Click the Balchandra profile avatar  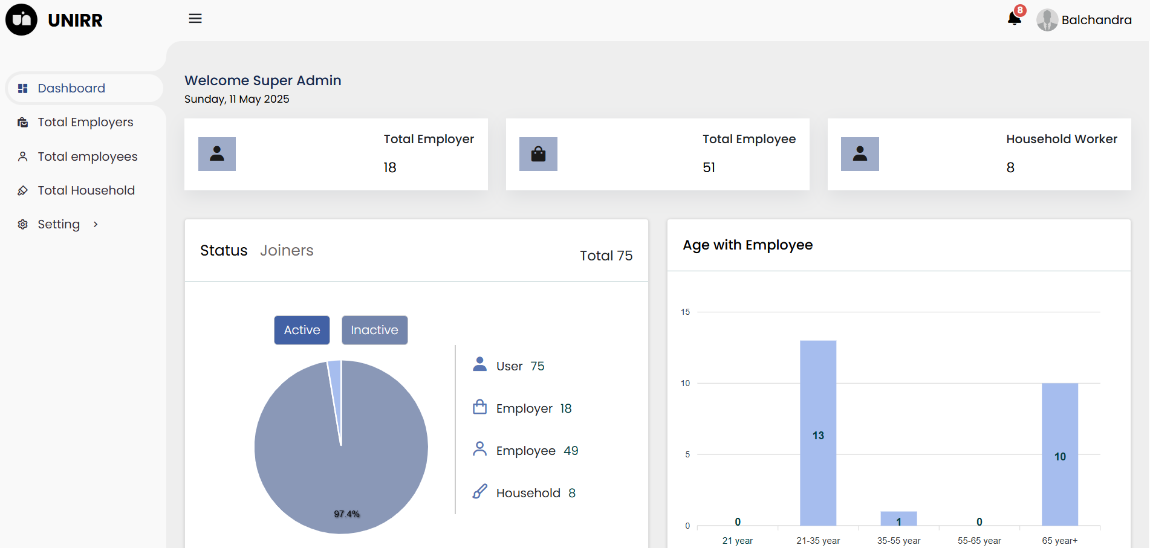click(1047, 20)
